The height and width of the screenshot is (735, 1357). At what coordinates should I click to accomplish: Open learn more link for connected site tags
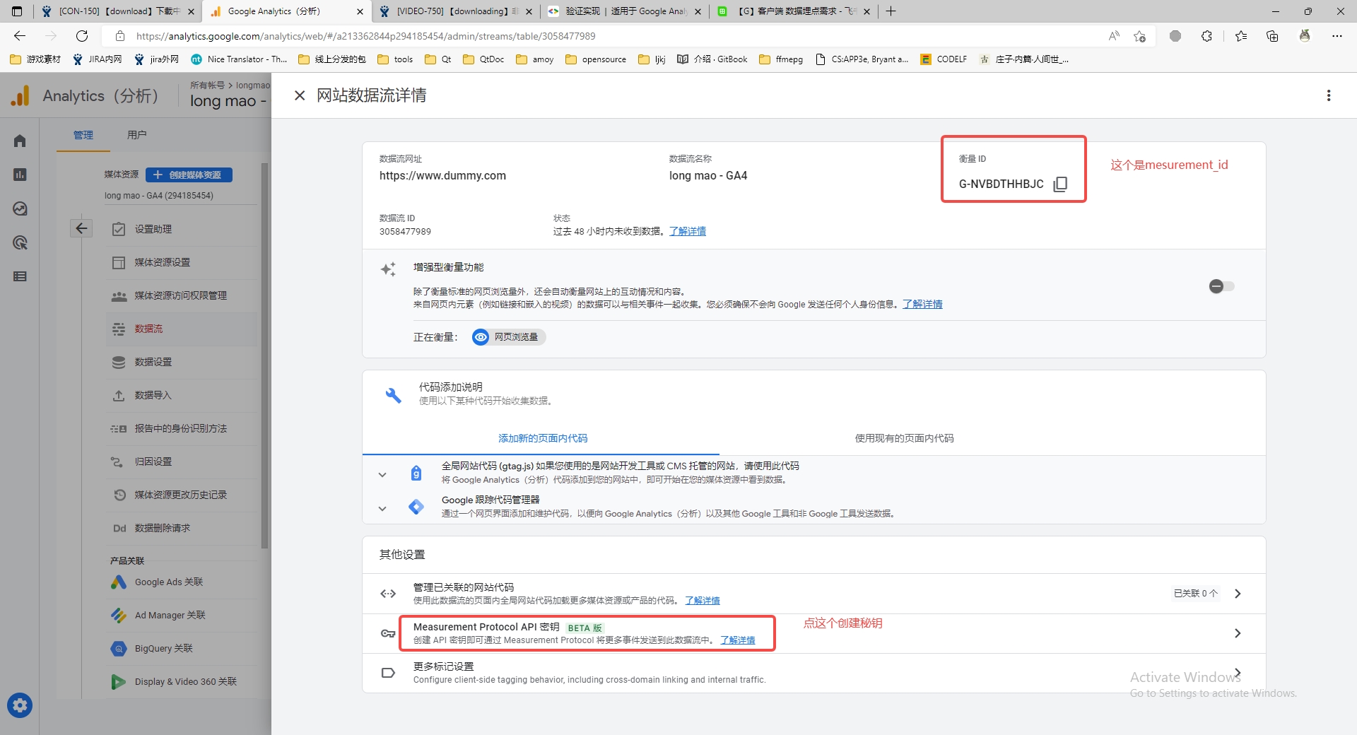click(703, 601)
